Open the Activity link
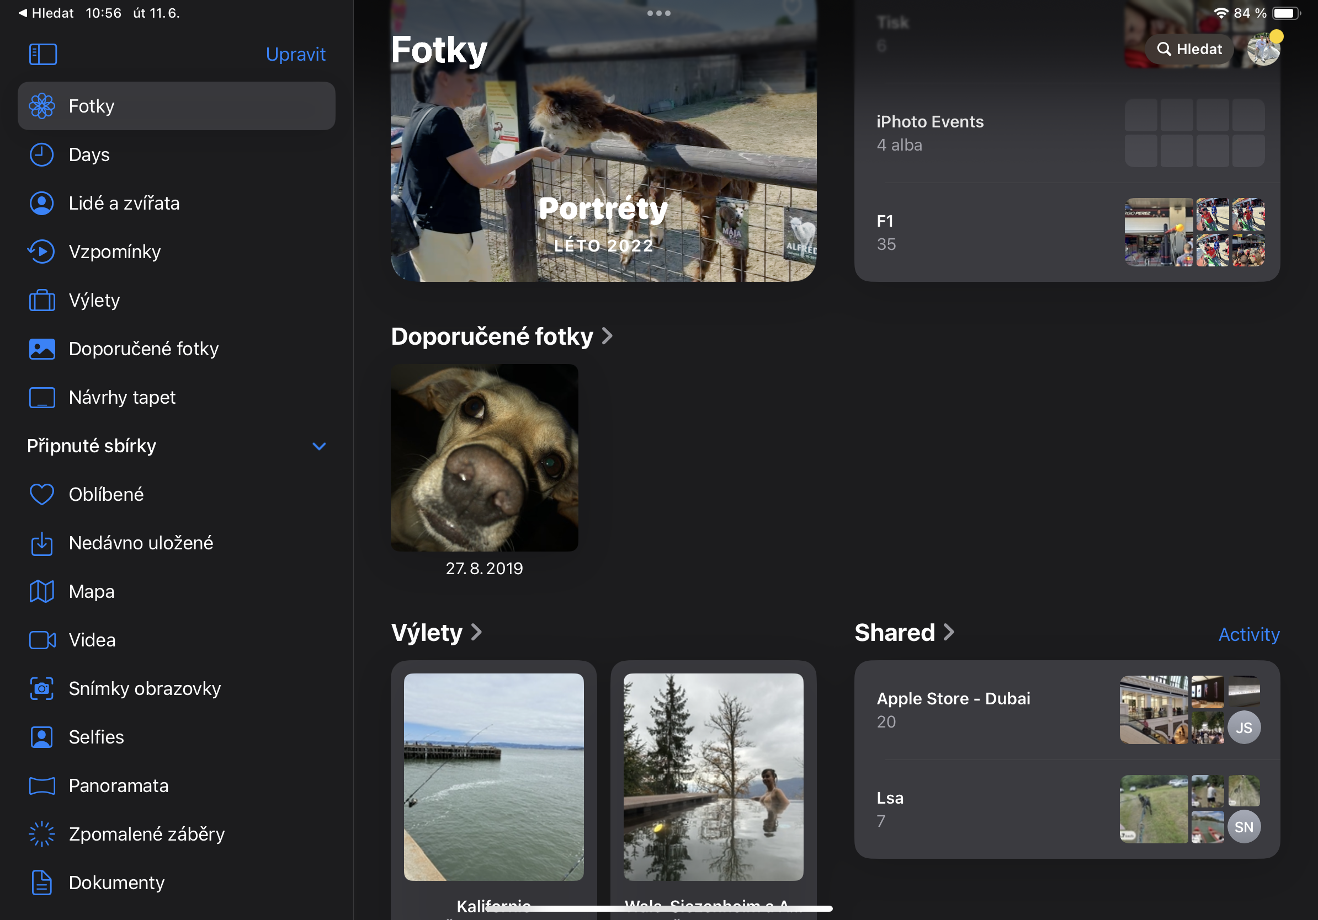1318x920 pixels. (x=1249, y=634)
